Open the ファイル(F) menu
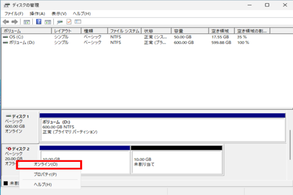Viewport: 293px width, 195px height. point(14,13)
